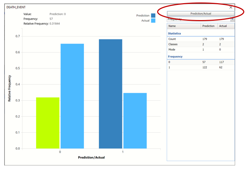Viewport: 245px width, 170px height.
Task: Click the Actual legend color swatch
Action: (x=153, y=21)
